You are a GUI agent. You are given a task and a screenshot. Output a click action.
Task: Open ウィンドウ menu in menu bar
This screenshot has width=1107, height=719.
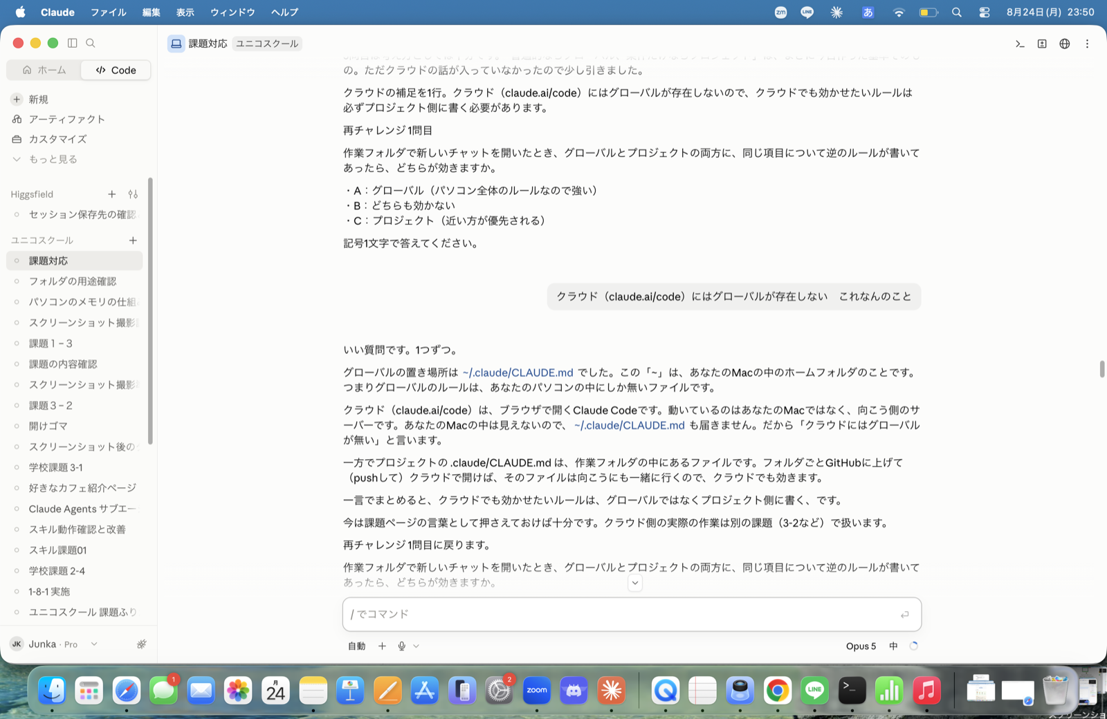(232, 12)
